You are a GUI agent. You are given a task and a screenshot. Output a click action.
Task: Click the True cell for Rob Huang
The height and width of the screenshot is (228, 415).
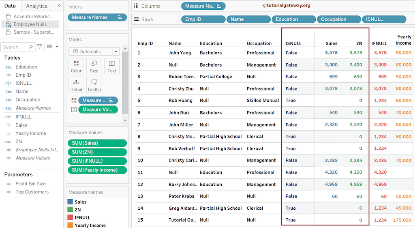tap(291, 100)
